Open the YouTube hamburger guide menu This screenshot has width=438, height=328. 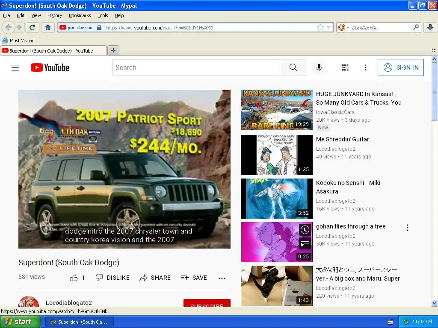(15, 67)
